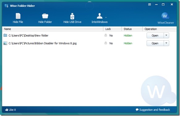Click the Hide USB Drive label
Image resolution: width=180 pixels, height=116 pixels.
pyautogui.click(x=72, y=22)
